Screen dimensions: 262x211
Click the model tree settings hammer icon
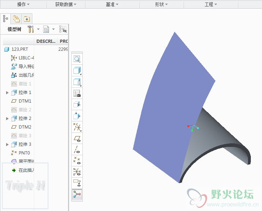31,29
